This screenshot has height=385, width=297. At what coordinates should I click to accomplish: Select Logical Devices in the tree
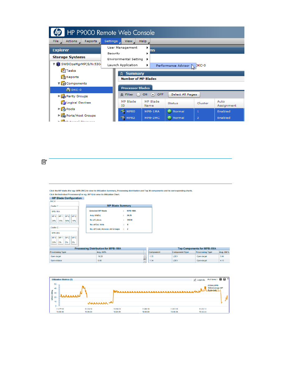(78, 103)
